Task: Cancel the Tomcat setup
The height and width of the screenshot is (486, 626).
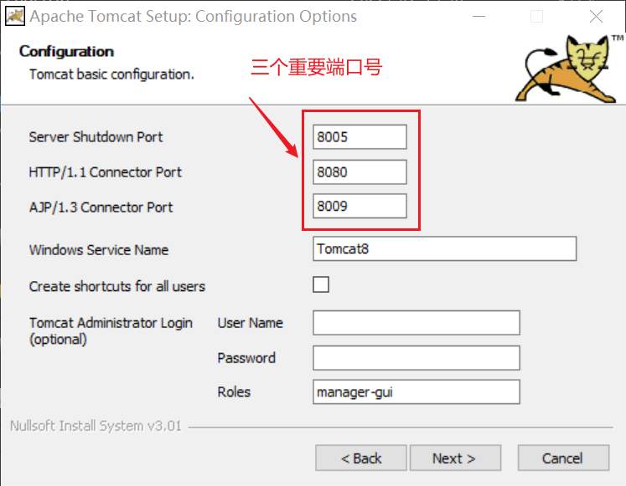Action: coord(563,458)
